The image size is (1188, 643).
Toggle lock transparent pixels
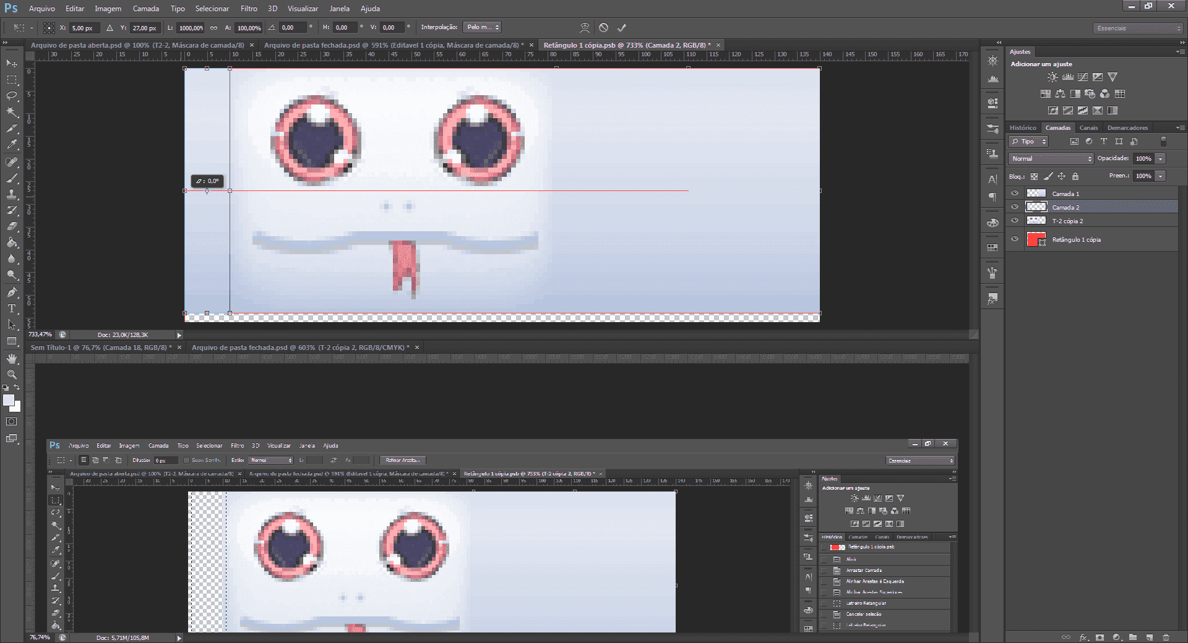pos(1034,176)
